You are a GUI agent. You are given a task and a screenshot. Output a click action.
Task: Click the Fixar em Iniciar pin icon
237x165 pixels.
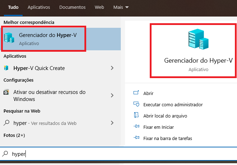(x=136, y=127)
